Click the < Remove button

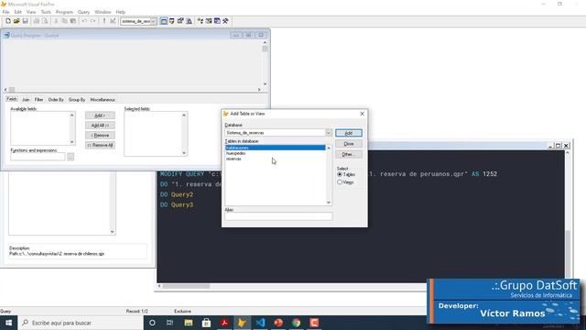tap(100, 135)
